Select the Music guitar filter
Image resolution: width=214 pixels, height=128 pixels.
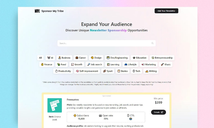pyautogui.click(x=166, y=65)
